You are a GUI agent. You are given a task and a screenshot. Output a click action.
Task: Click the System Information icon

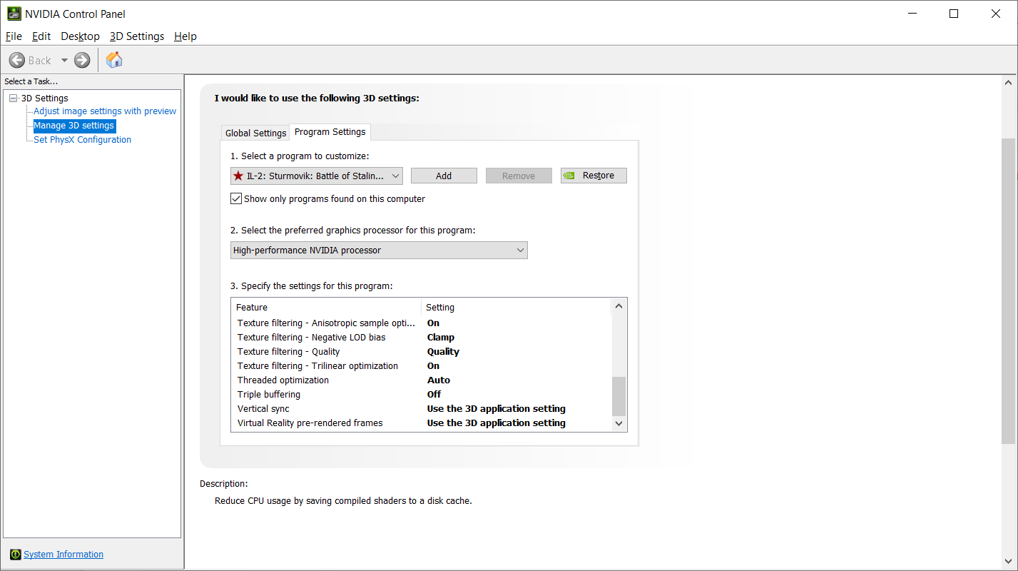(x=15, y=555)
